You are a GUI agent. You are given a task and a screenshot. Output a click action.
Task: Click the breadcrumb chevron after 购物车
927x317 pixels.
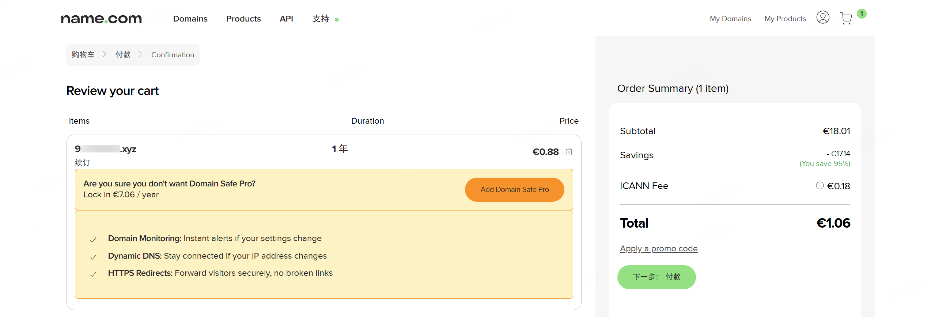point(104,54)
